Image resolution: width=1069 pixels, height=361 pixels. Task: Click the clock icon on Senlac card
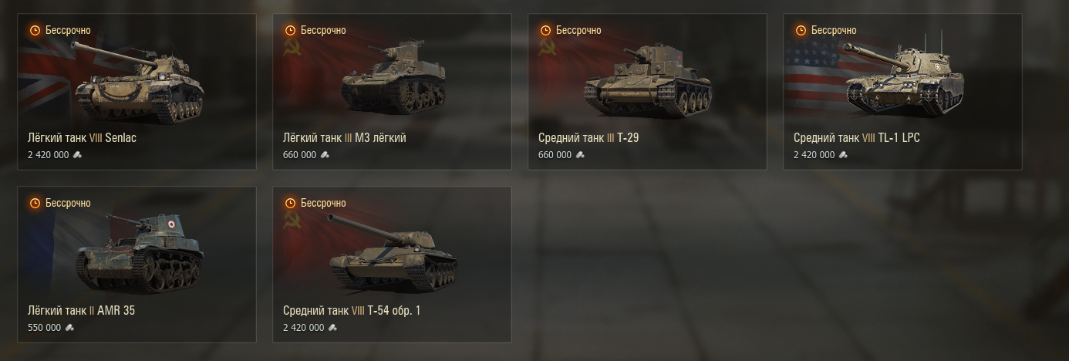(35, 30)
